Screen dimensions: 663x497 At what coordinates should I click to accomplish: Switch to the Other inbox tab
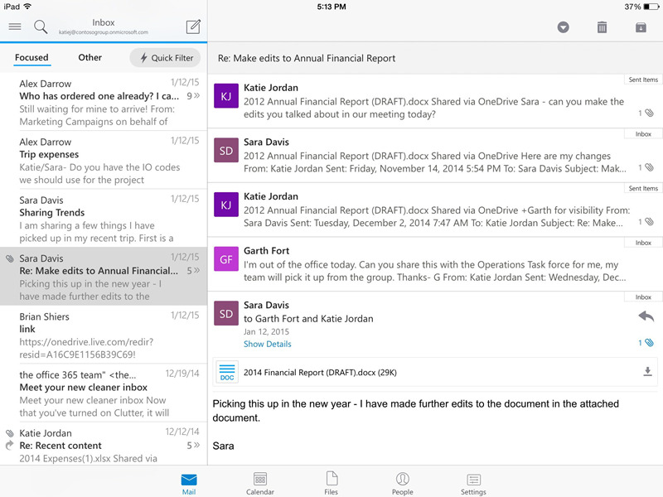point(90,58)
